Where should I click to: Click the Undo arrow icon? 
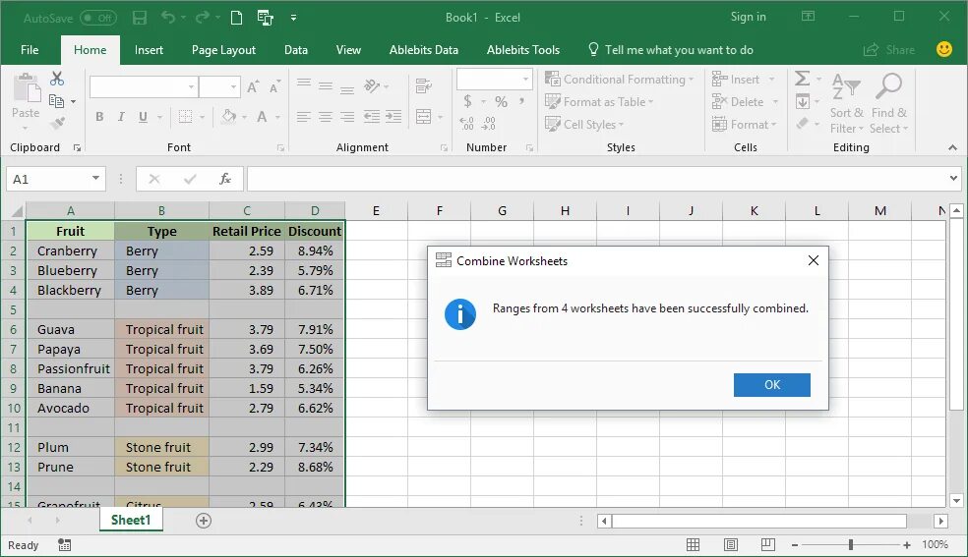[x=168, y=18]
